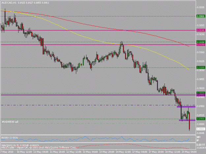Image resolution: width=206 pixels, height=154 pixels.
Task: Click the green 0.8900 price level label
Action: pos(201,119)
